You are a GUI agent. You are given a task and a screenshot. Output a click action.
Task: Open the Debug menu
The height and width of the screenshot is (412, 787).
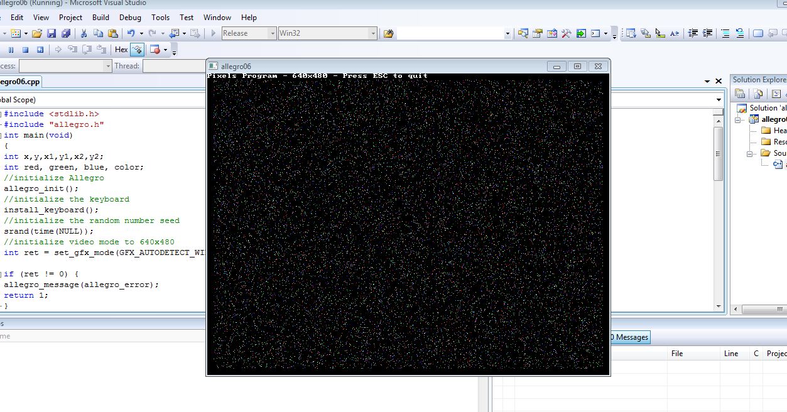click(x=130, y=18)
